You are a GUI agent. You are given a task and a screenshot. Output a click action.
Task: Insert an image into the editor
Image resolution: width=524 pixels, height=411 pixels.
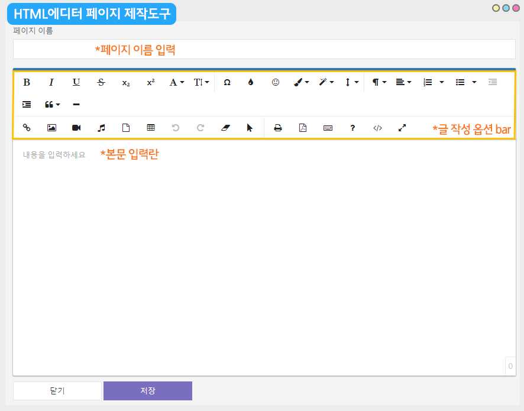[51, 127]
